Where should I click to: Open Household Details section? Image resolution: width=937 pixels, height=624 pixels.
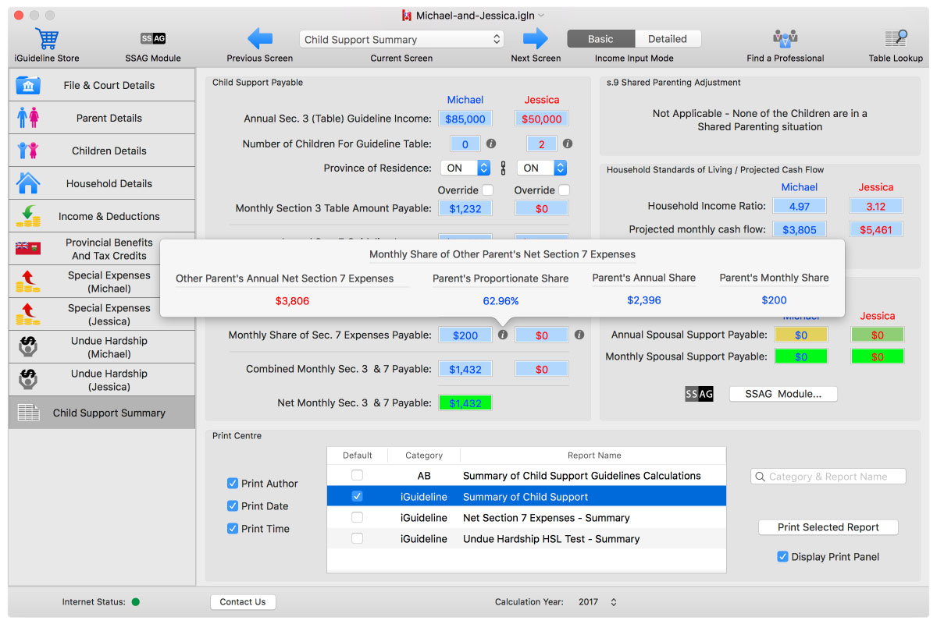(x=102, y=183)
